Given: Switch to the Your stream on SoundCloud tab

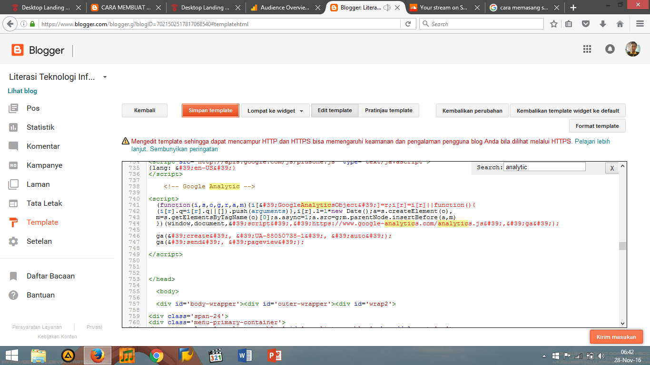Looking at the screenshot, I should coord(444,8).
